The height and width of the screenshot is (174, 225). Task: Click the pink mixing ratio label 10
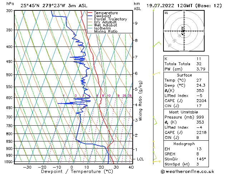click(x=109, y=96)
